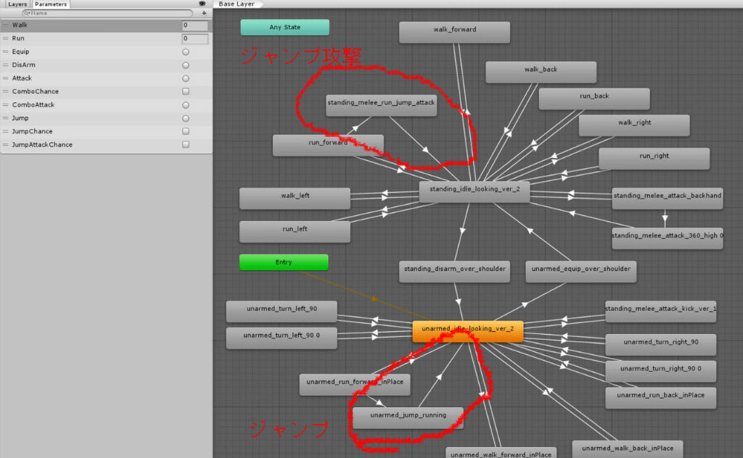Focus the parameter name search field

click(x=107, y=13)
